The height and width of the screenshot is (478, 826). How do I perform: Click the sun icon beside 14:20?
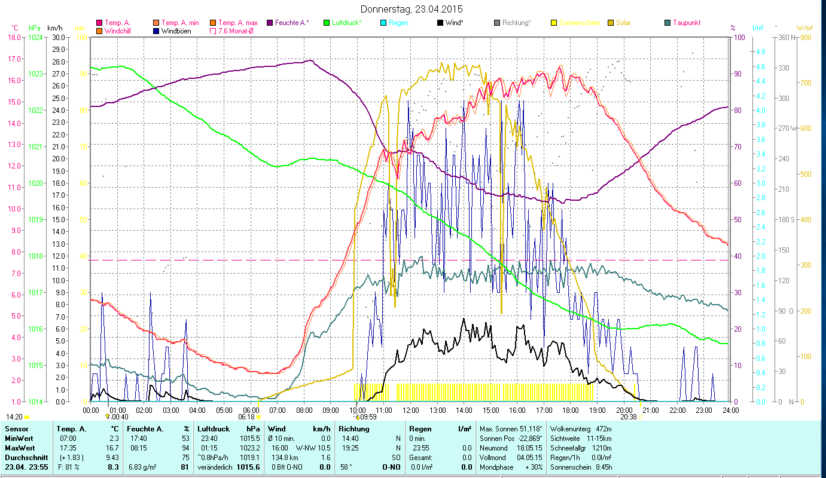tap(26, 417)
